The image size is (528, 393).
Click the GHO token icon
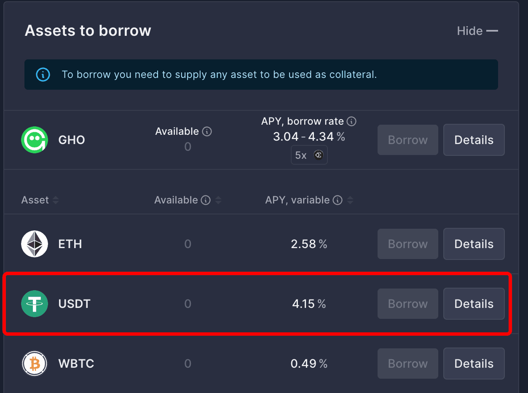coord(35,140)
